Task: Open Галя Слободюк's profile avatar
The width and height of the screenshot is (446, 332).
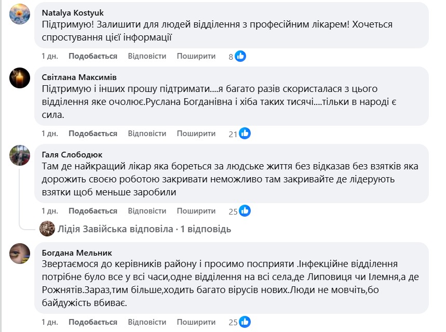Action: (20, 155)
